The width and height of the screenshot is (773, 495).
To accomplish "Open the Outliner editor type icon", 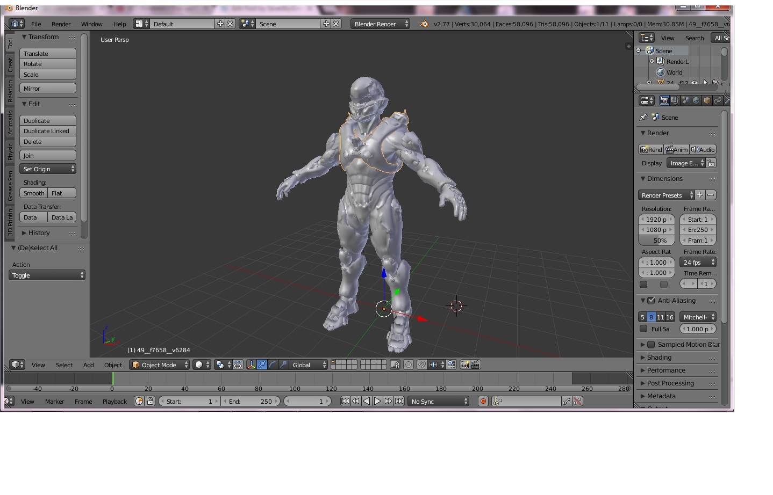I will pyautogui.click(x=647, y=38).
